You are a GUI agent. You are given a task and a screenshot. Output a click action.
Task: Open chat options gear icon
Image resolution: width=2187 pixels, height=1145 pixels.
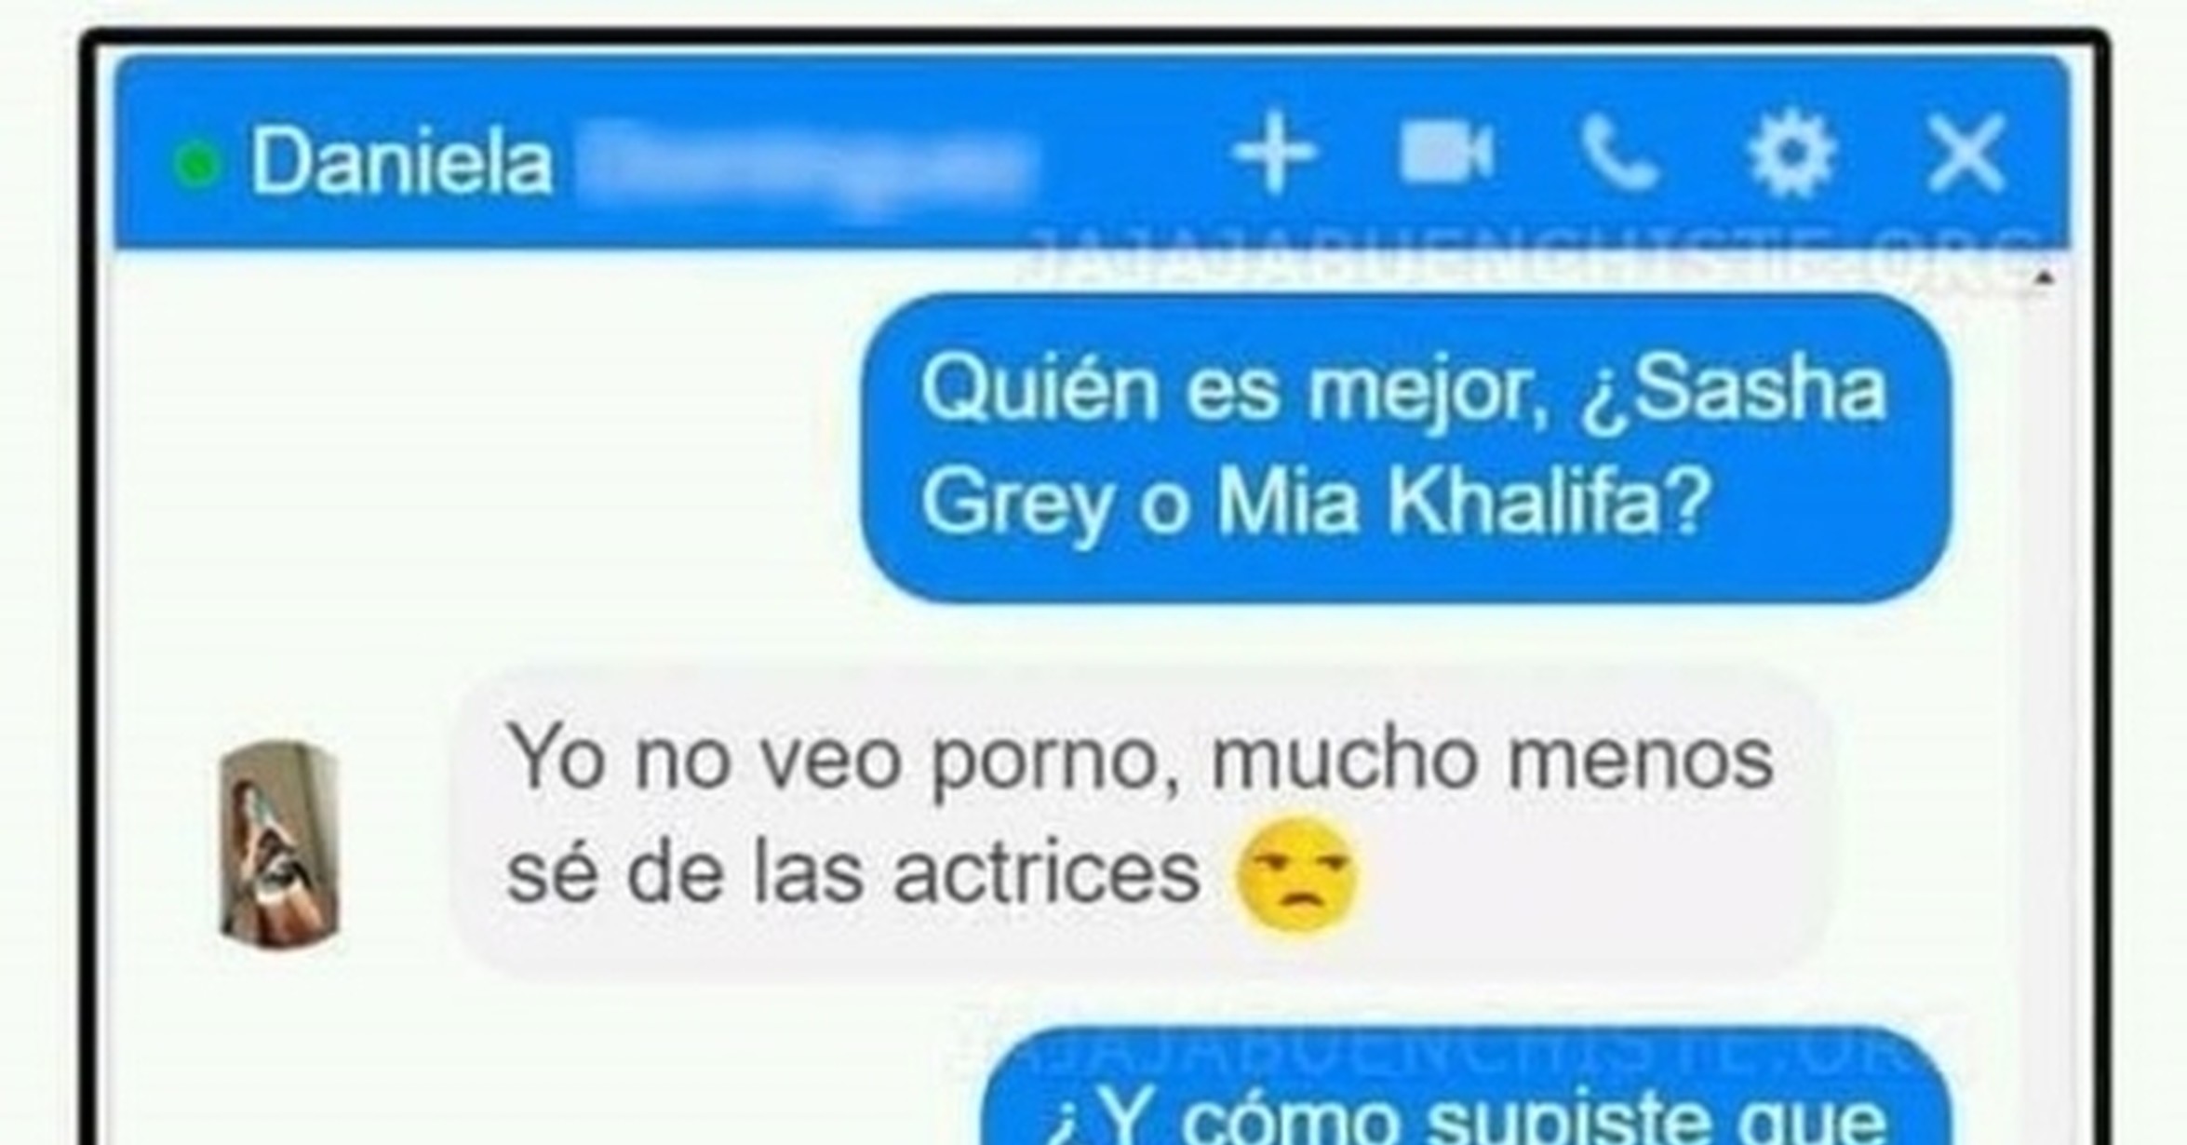point(1791,155)
